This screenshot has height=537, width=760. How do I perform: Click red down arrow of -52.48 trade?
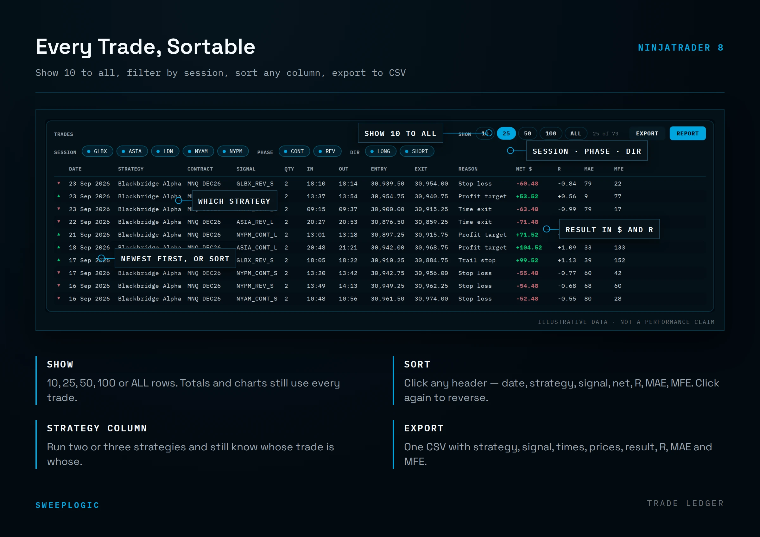59,298
